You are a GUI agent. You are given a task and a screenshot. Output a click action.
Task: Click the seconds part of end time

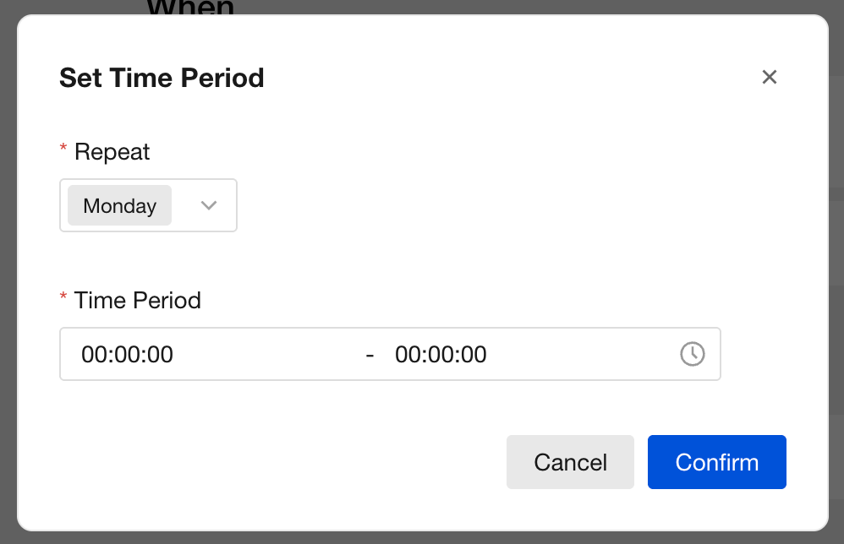coord(475,355)
